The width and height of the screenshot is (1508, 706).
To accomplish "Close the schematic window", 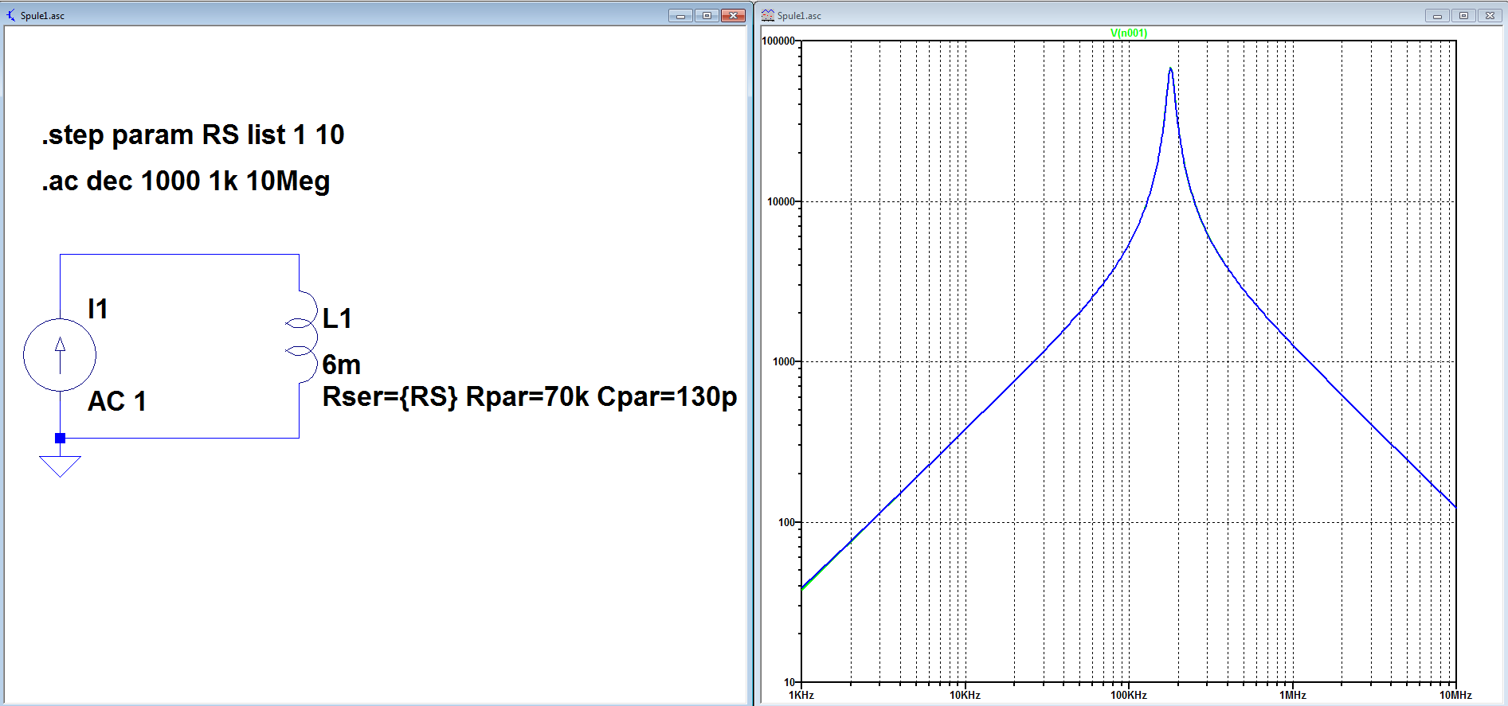I will pyautogui.click(x=733, y=15).
